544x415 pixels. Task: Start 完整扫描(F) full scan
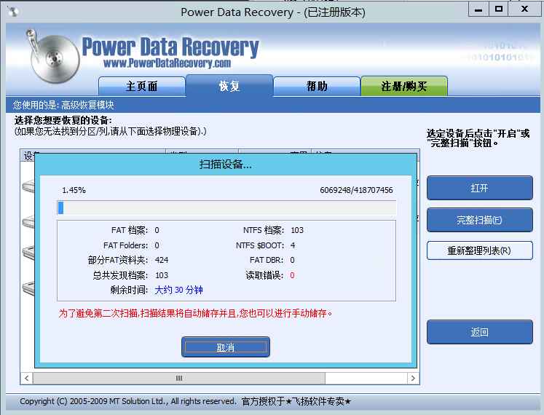pyautogui.click(x=479, y=220)
